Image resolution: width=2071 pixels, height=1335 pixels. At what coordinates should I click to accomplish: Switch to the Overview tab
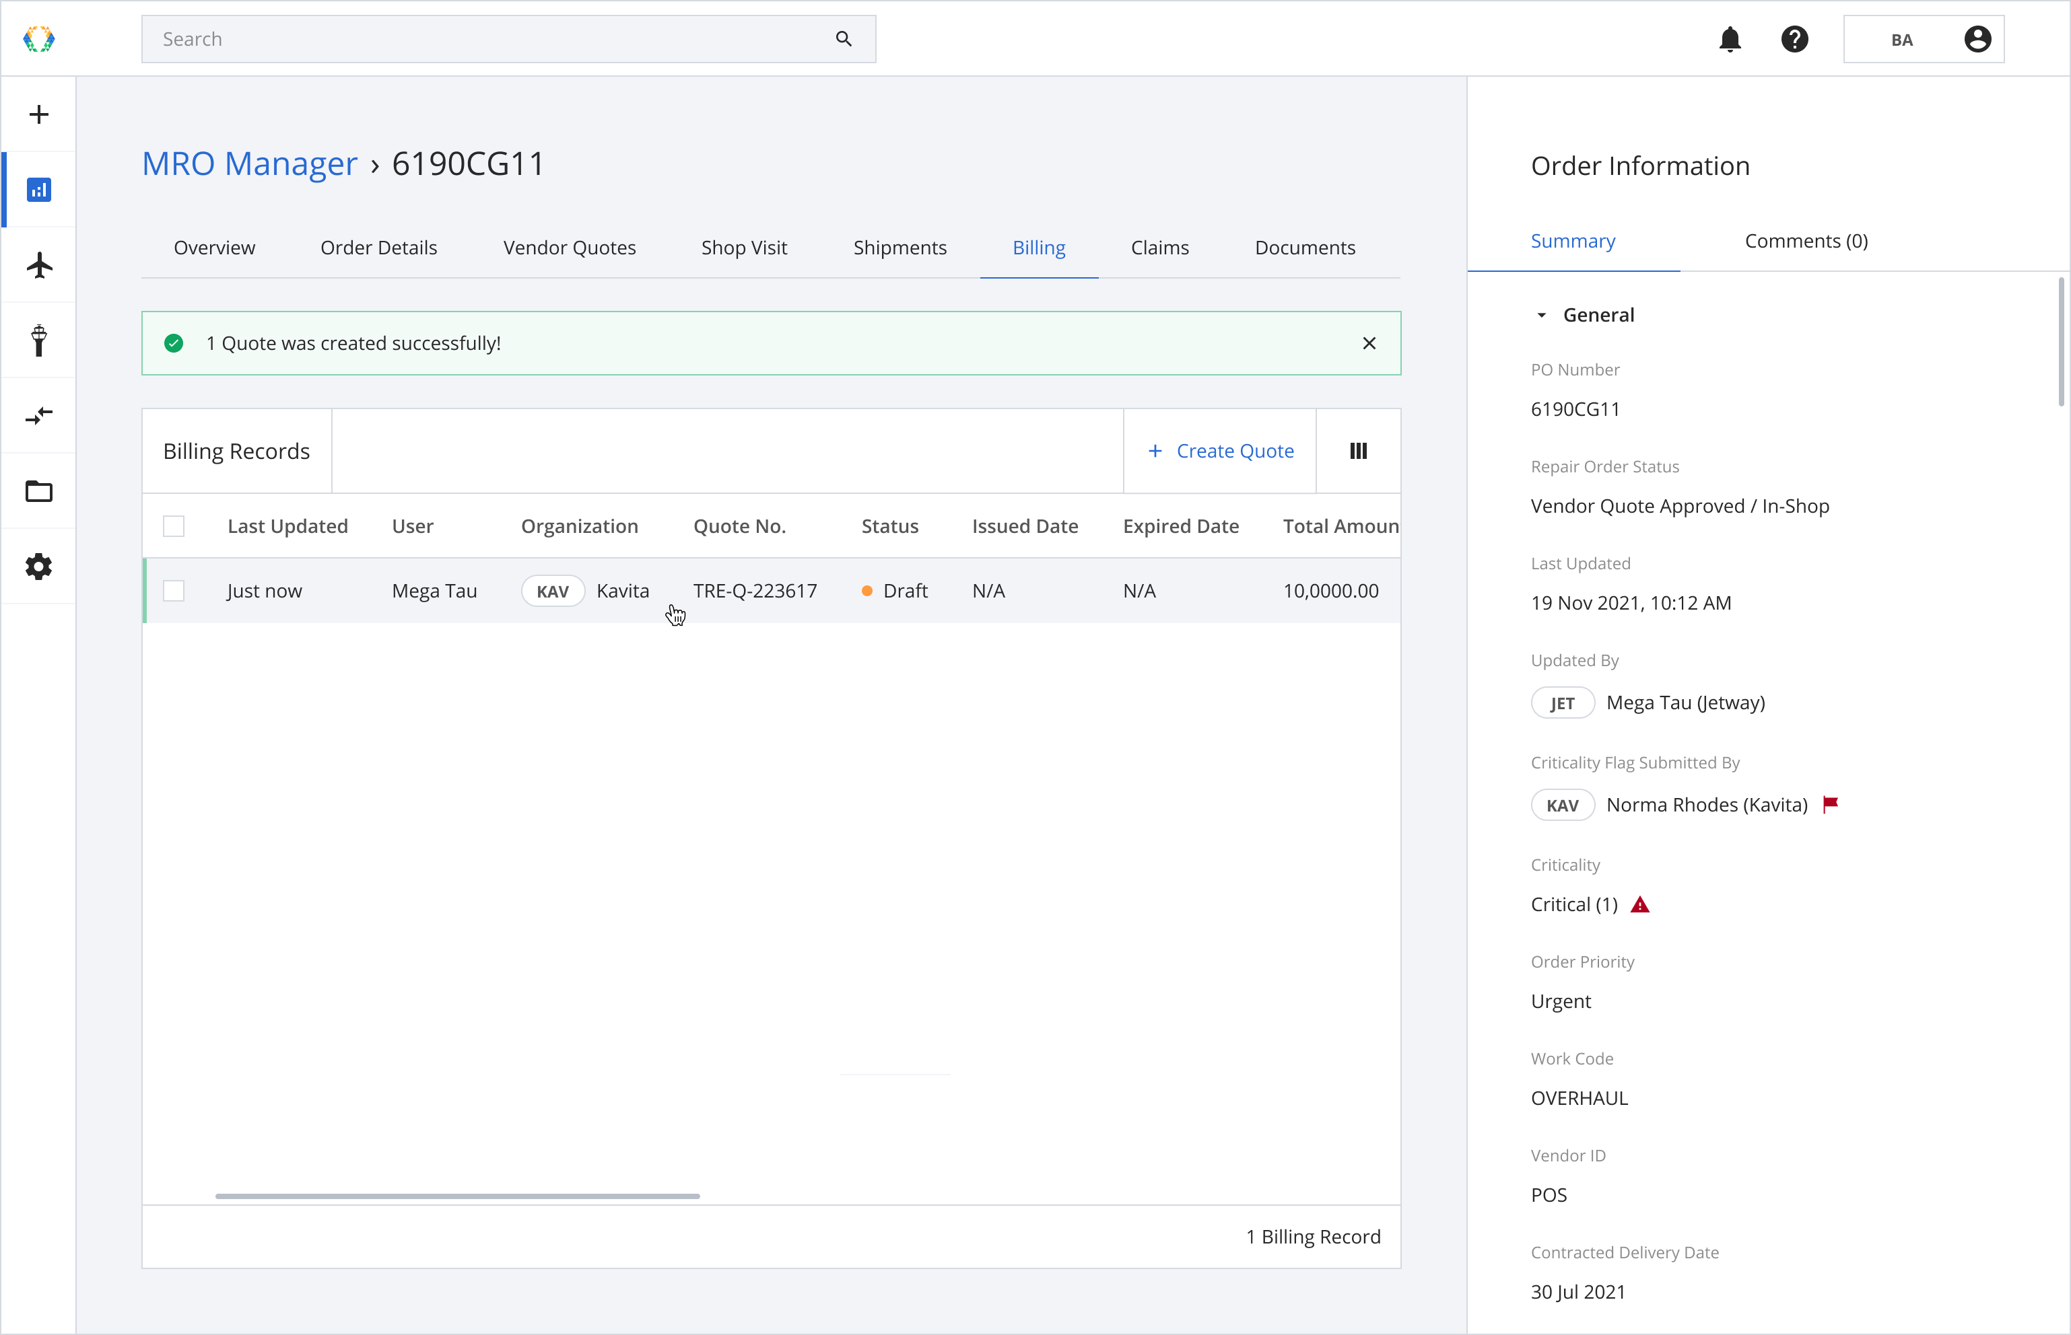coord(214,248)
